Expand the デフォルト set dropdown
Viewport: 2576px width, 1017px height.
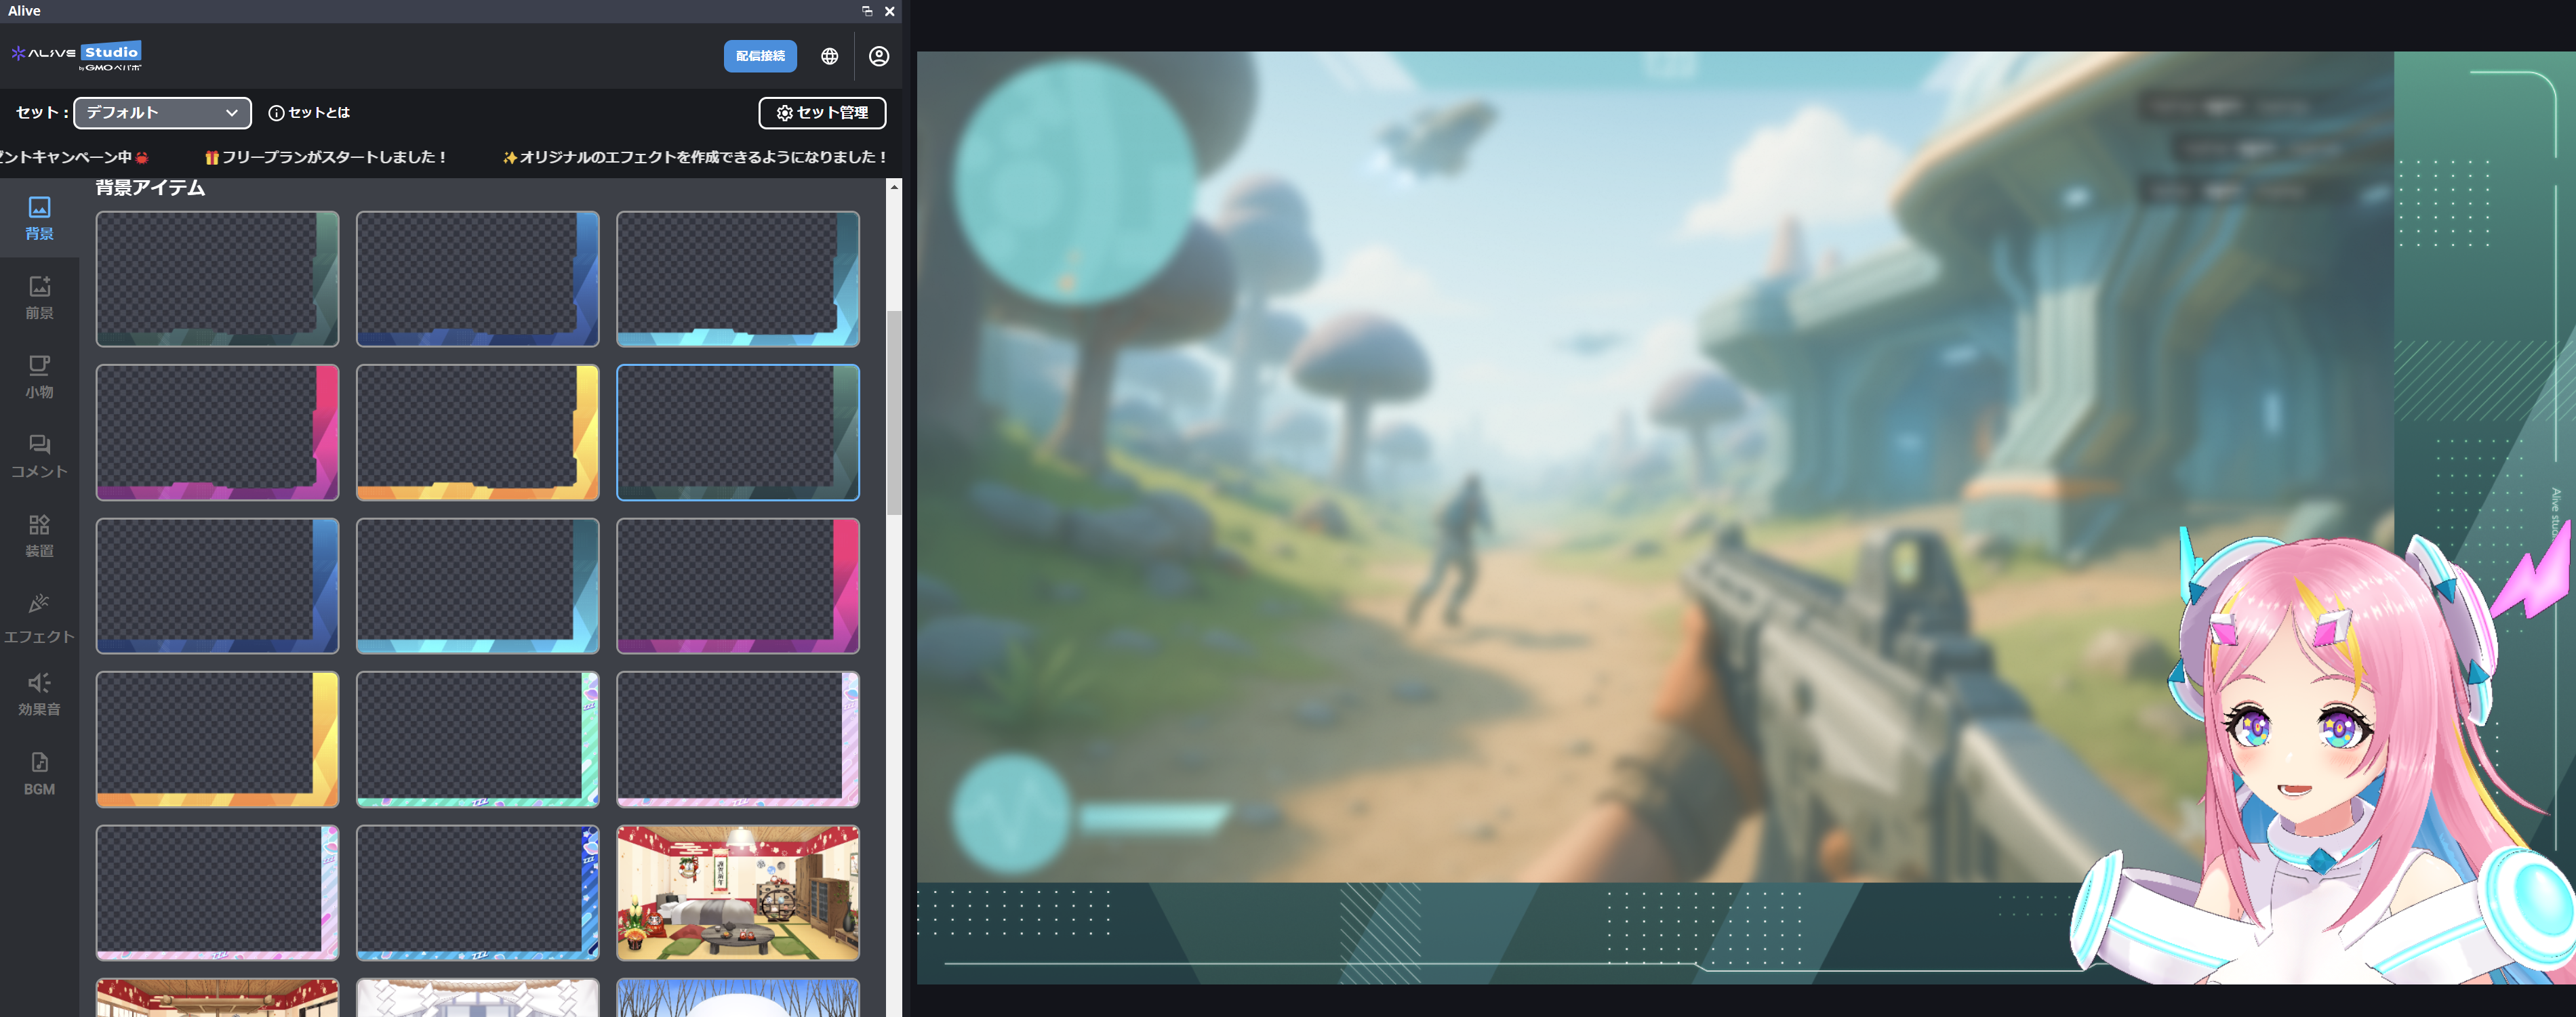[x=162, y=113]
